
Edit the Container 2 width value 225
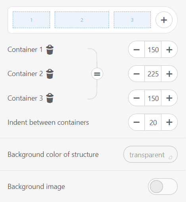point(153,74)
